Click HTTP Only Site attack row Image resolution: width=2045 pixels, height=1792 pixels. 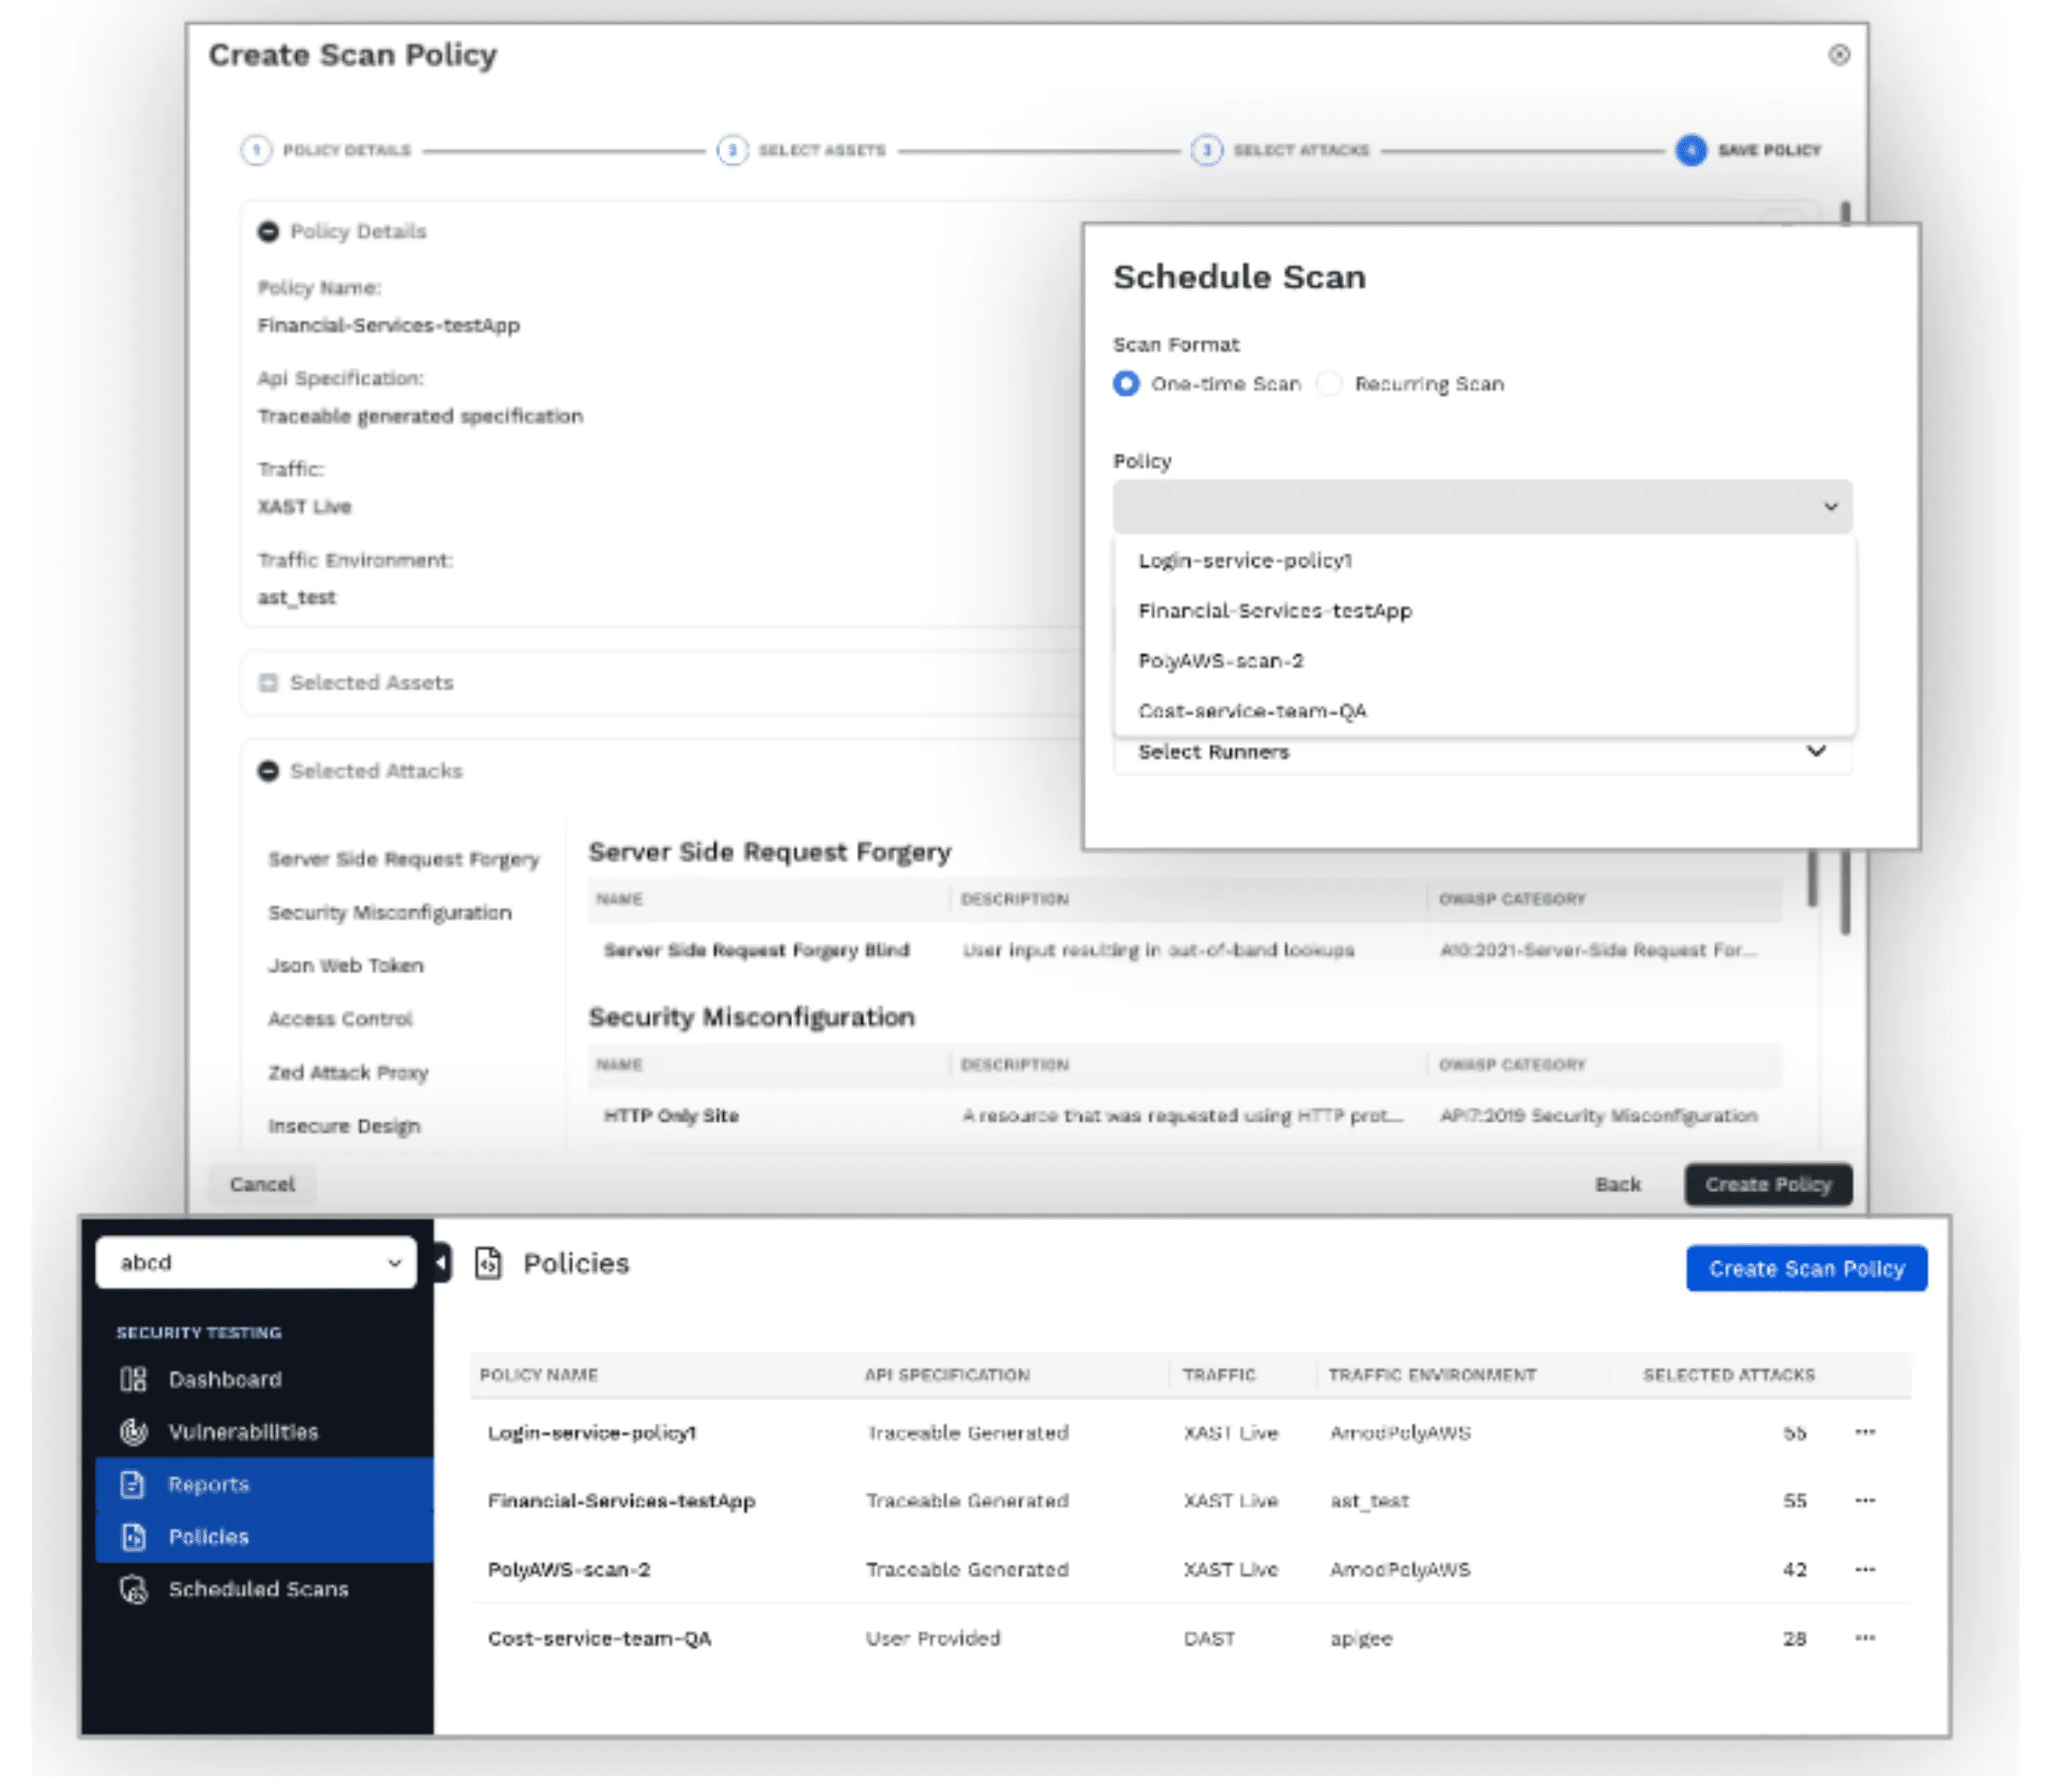pos(1184,1115)
